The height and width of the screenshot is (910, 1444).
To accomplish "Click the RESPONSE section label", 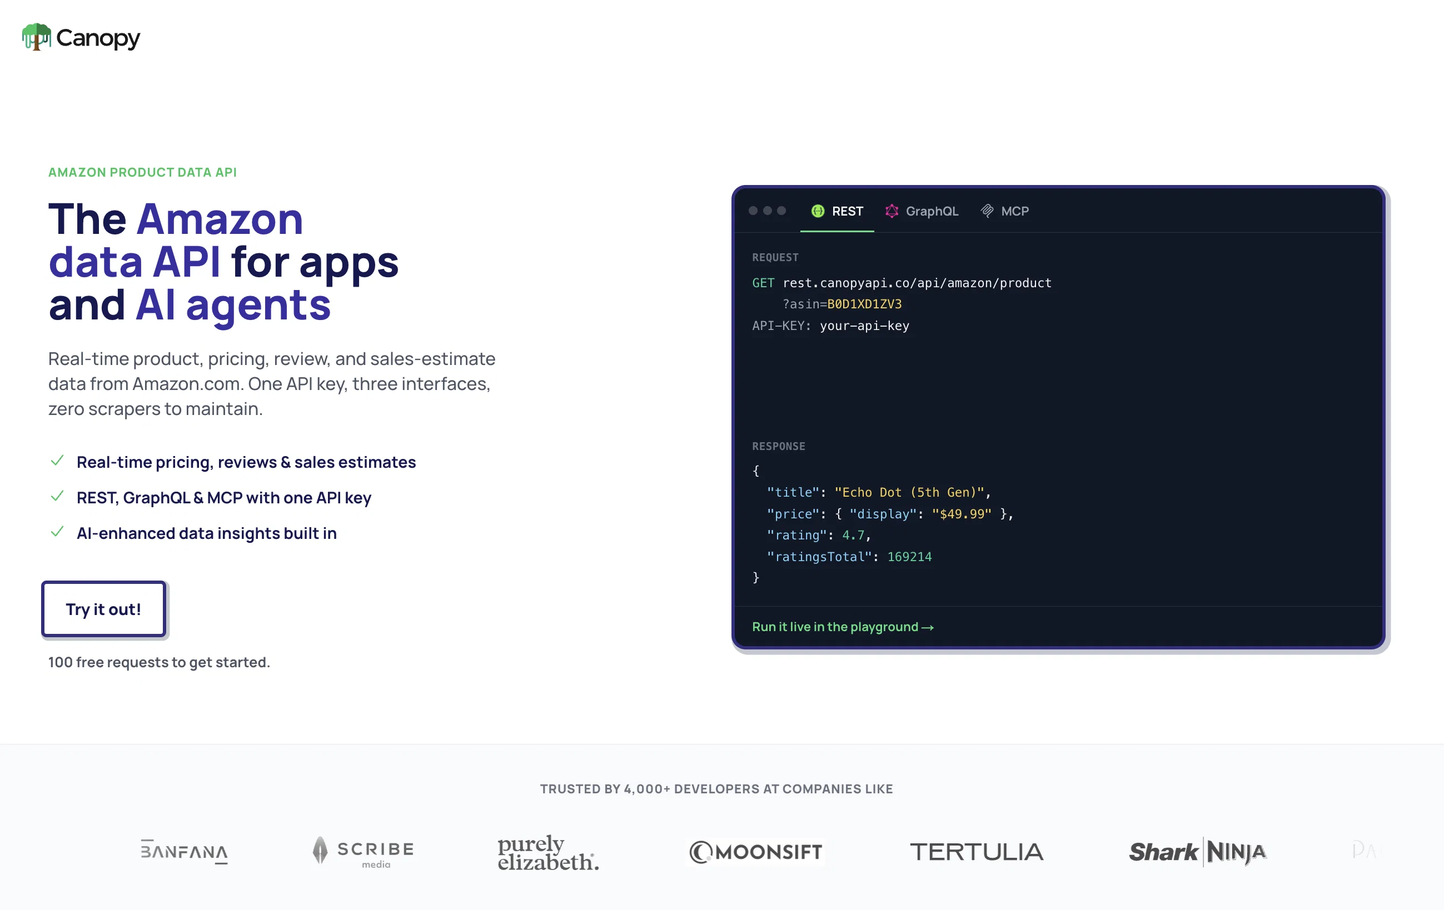I will [x=778, y=446].
